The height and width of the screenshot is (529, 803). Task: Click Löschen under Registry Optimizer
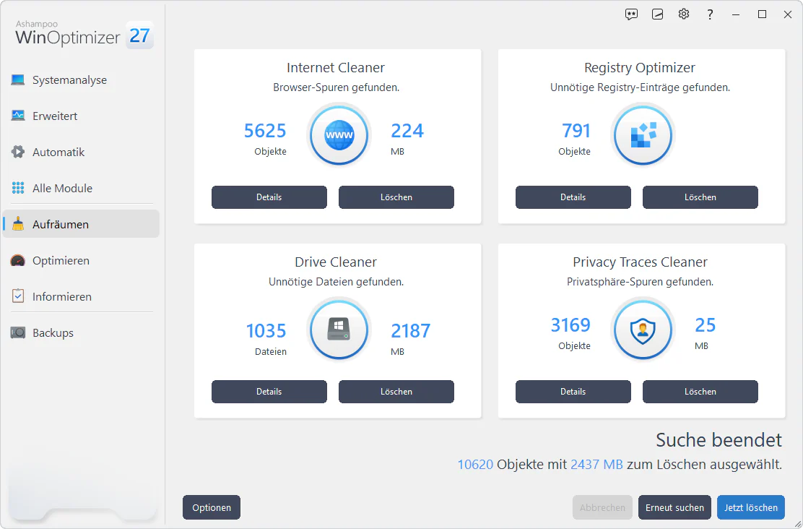[x=700, y=197]
